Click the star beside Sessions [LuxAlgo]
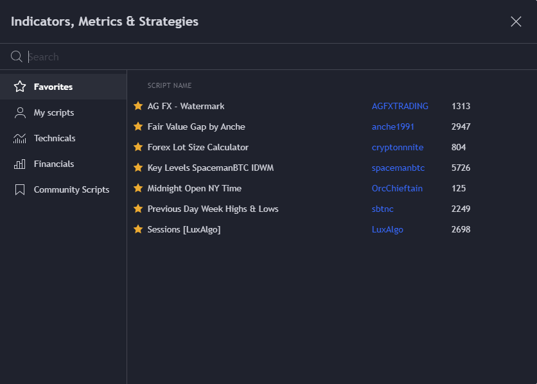Viewport: 537px width, 384px height. (139, 229)
